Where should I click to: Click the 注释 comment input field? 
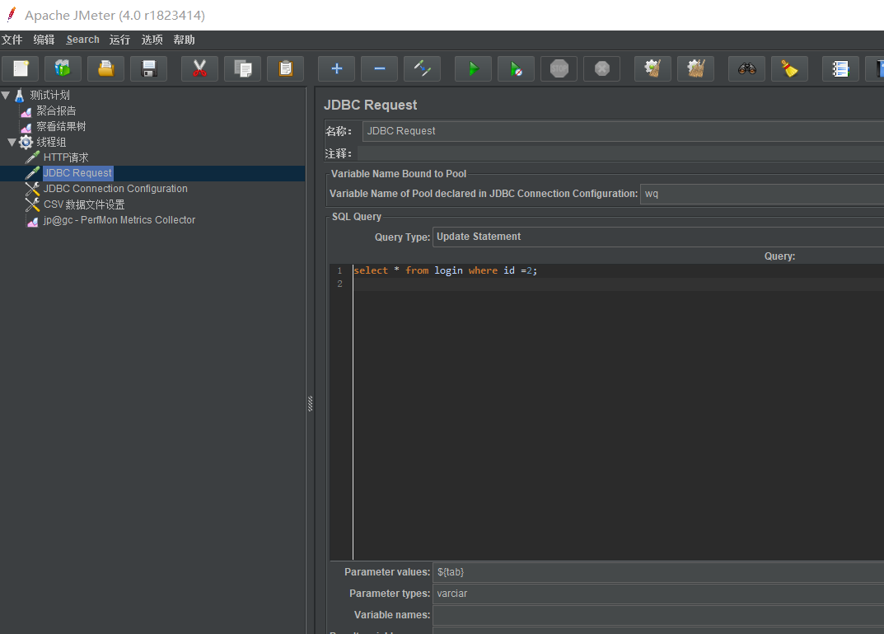point(620,153)
